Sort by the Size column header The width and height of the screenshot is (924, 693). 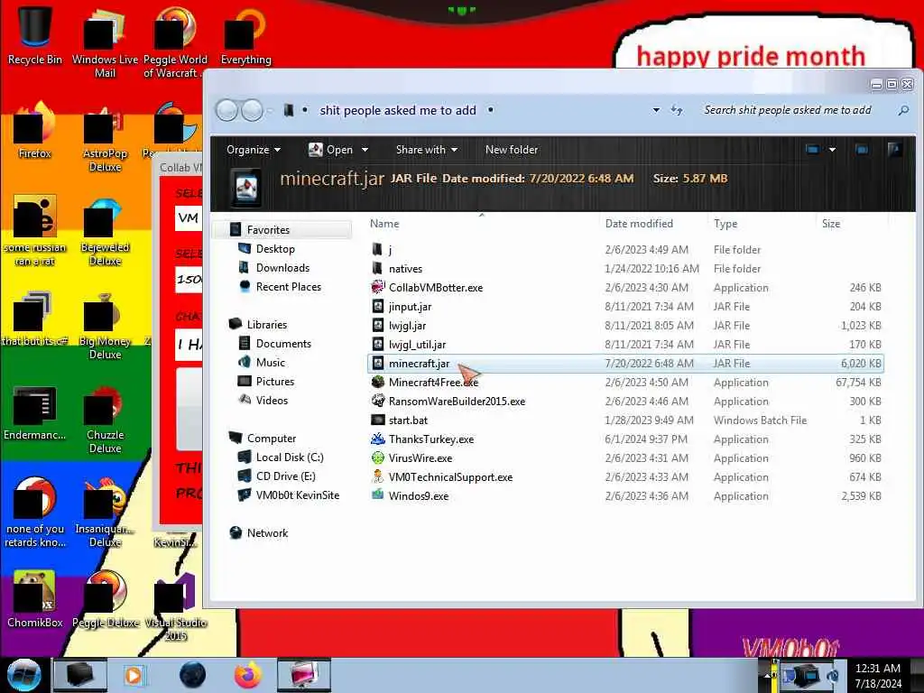(x=831, y=224)
